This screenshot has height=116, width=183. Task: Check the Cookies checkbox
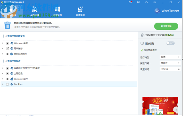tap(7, 84)
